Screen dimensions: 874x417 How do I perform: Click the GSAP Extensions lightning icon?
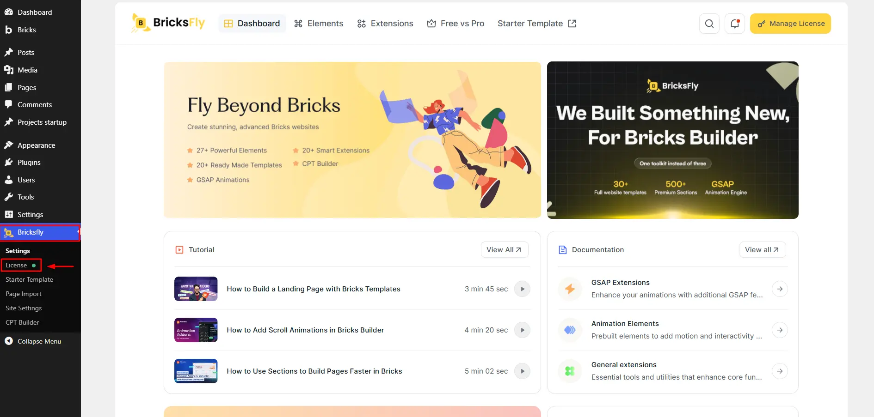570,289
